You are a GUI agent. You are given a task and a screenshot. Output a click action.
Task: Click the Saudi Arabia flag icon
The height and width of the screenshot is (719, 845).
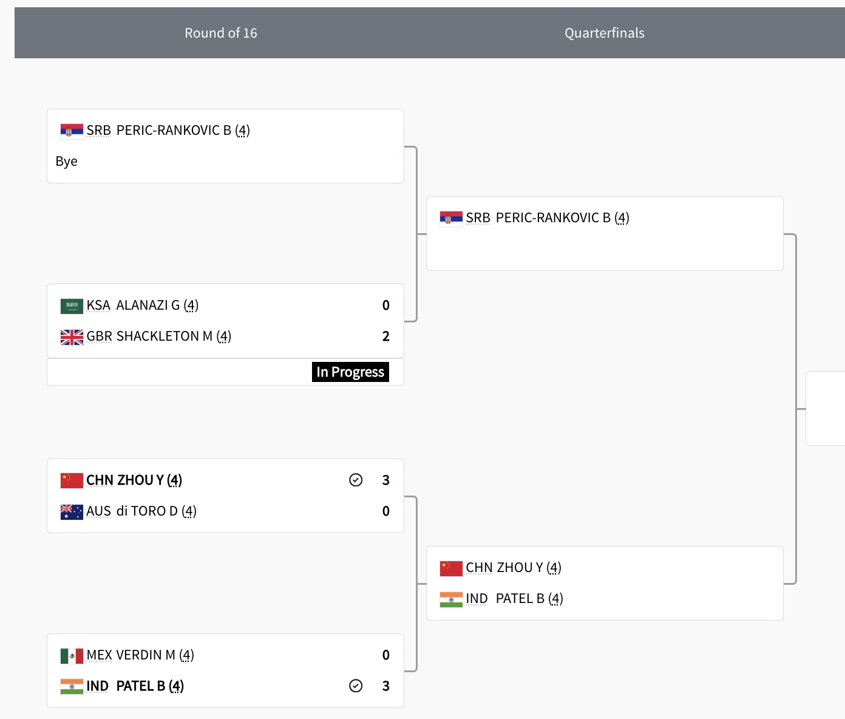(x=72, y=305)
